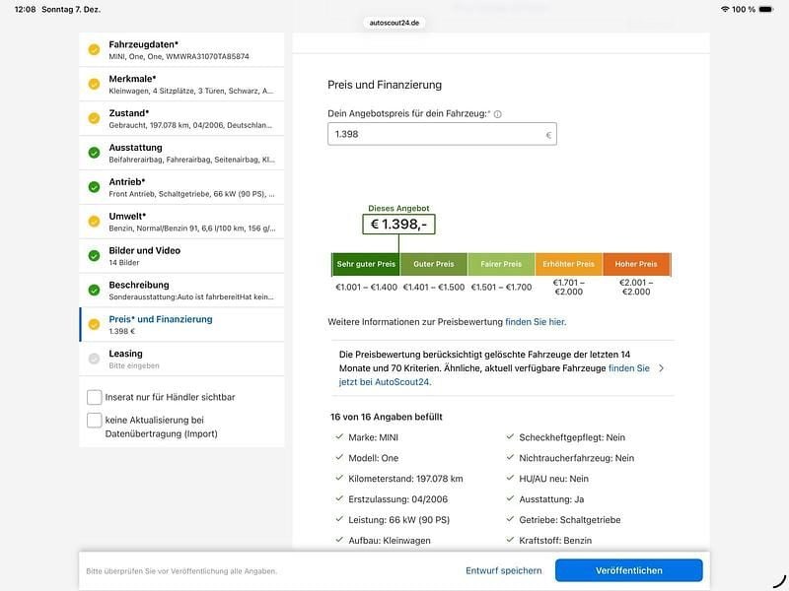Click the Angebotspreis input field

pos(434,134)
